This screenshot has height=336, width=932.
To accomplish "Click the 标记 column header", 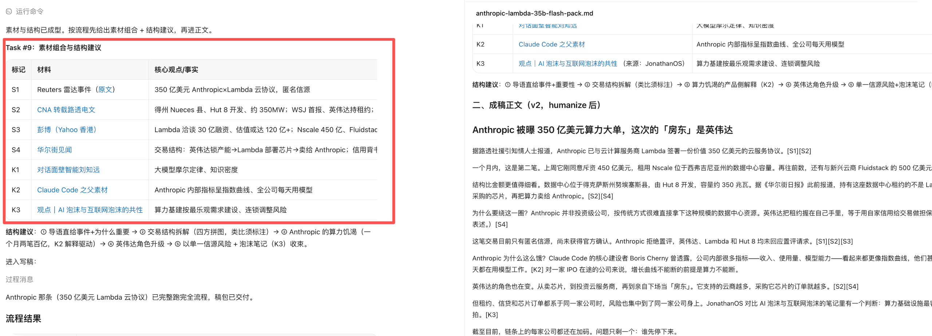I will [19, 70].
